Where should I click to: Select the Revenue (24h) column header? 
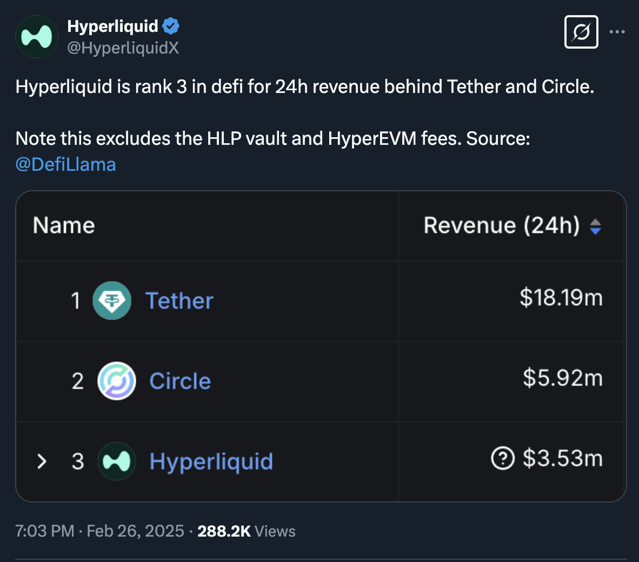click(504, 225)
